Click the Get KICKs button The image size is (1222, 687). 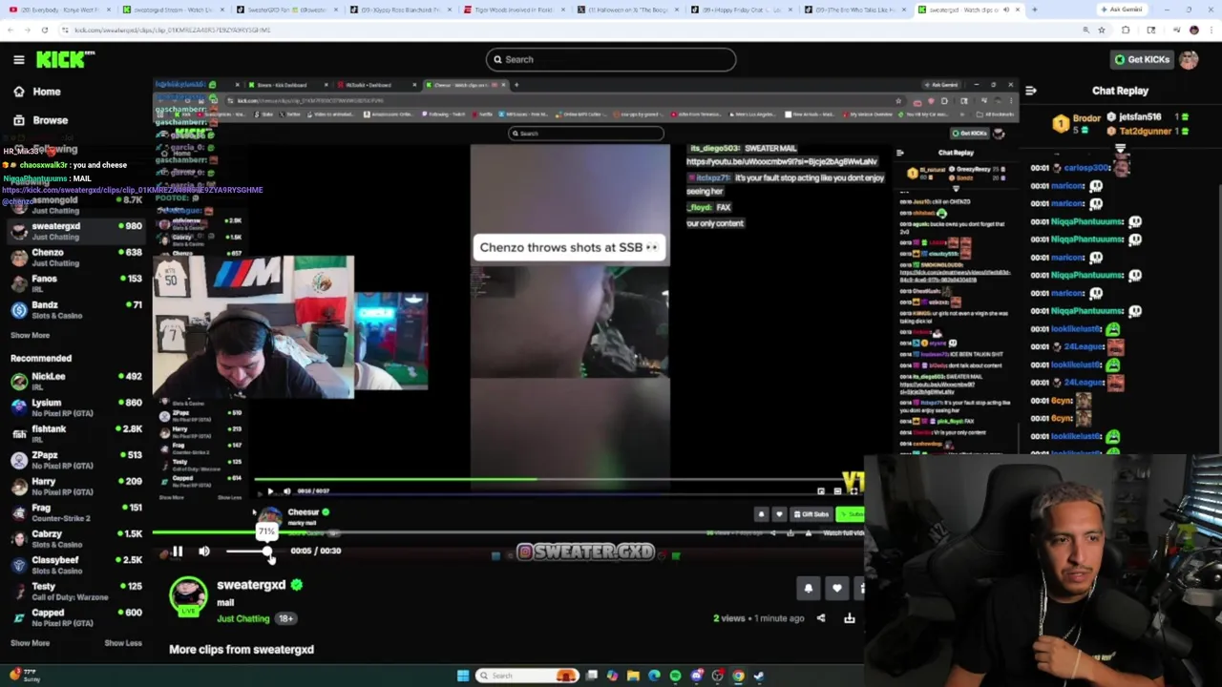click(1142, 59)
